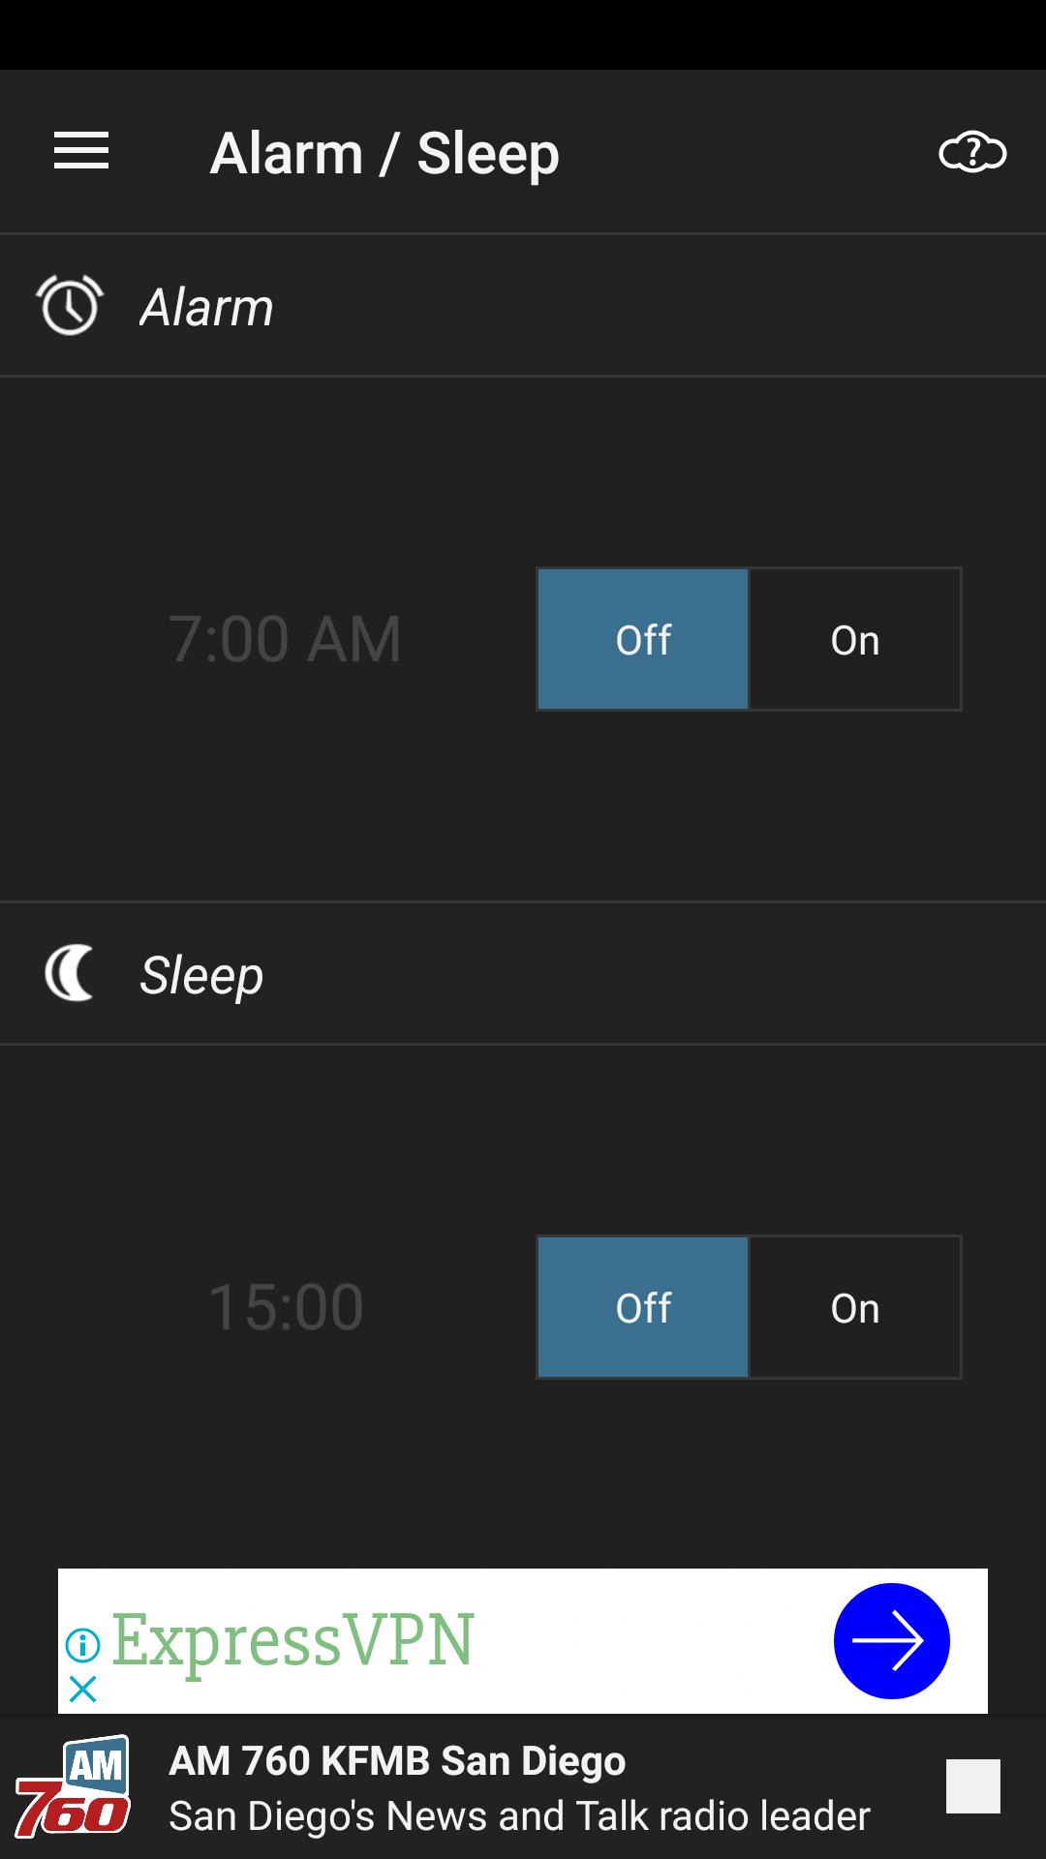Change the 15:00 sleep timer duration

pos(286,1307)
